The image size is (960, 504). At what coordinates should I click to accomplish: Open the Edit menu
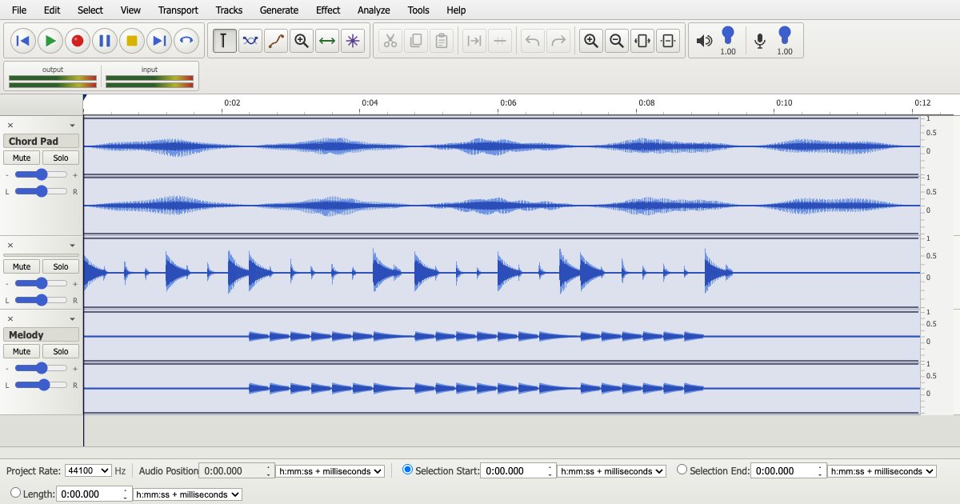[x=52, y=10]
